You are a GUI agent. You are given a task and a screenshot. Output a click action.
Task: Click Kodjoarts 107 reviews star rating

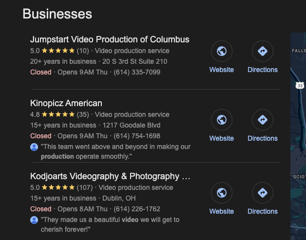(x=58, y=187)
